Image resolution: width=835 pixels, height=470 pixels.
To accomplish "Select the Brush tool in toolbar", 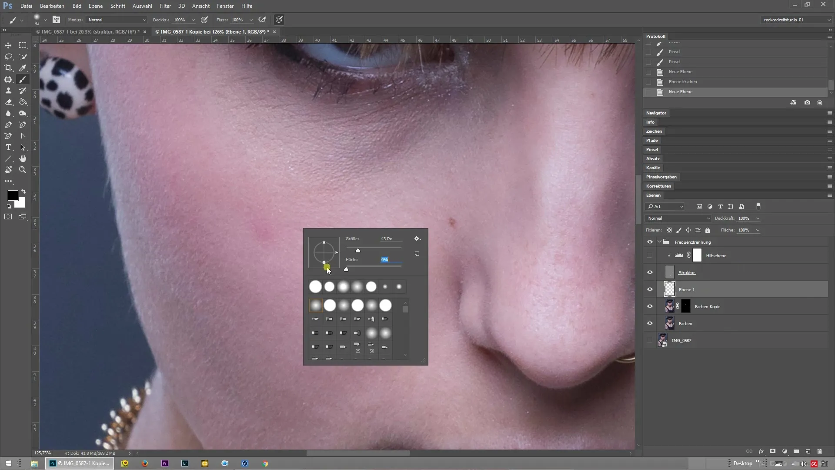I will point(23,79).
